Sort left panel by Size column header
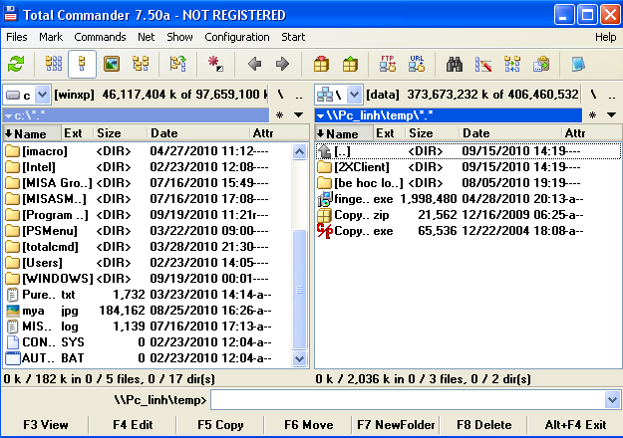Image resolution: width=623 pixels, height=438 pixels. click(x=120, y=133)
